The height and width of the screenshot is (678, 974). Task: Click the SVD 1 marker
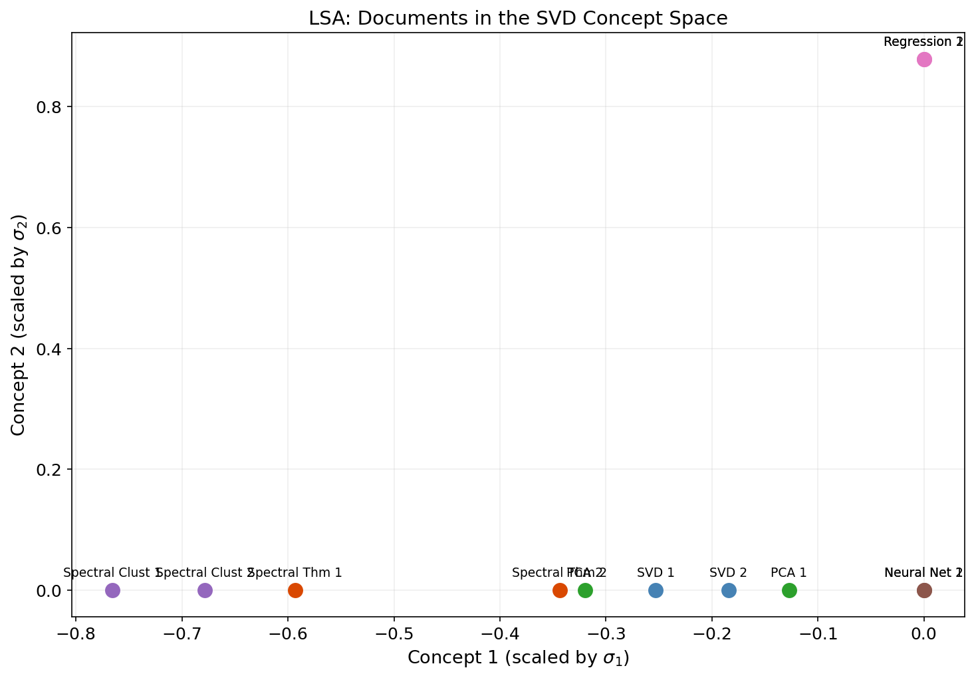tap(656, 590)
